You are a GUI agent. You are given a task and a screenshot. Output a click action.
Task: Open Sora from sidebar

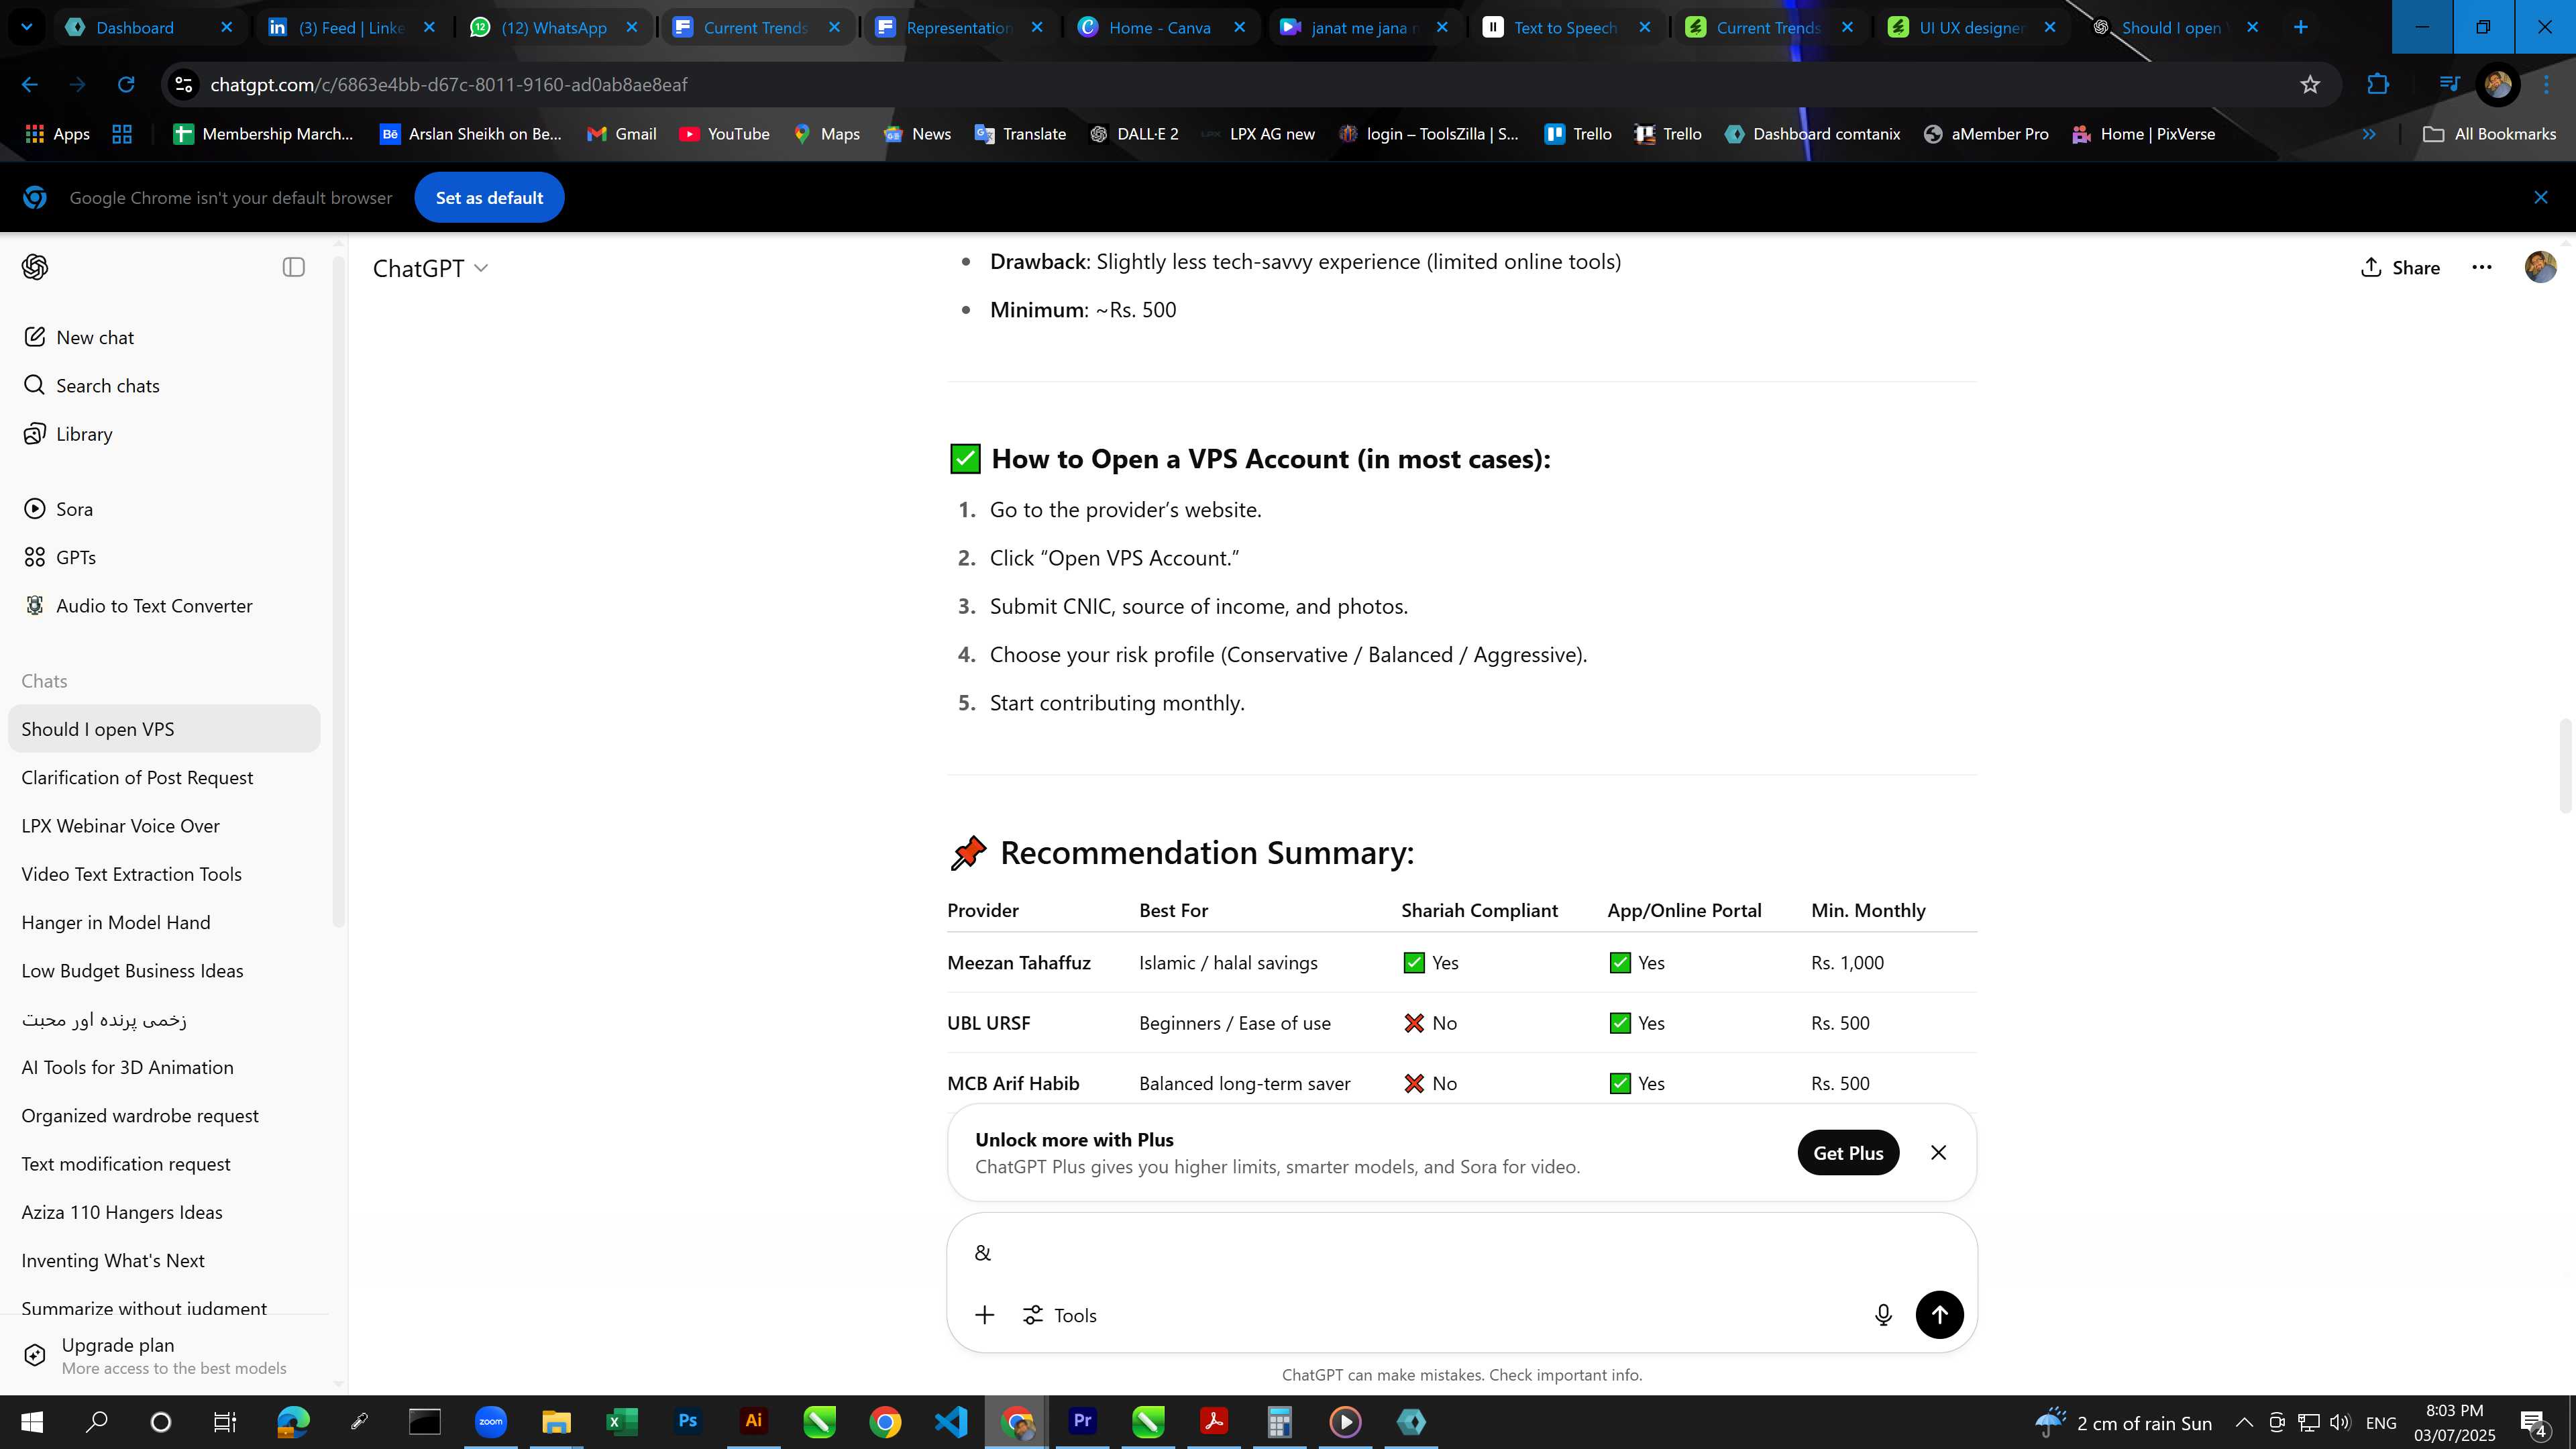click(x=164, y=509)
